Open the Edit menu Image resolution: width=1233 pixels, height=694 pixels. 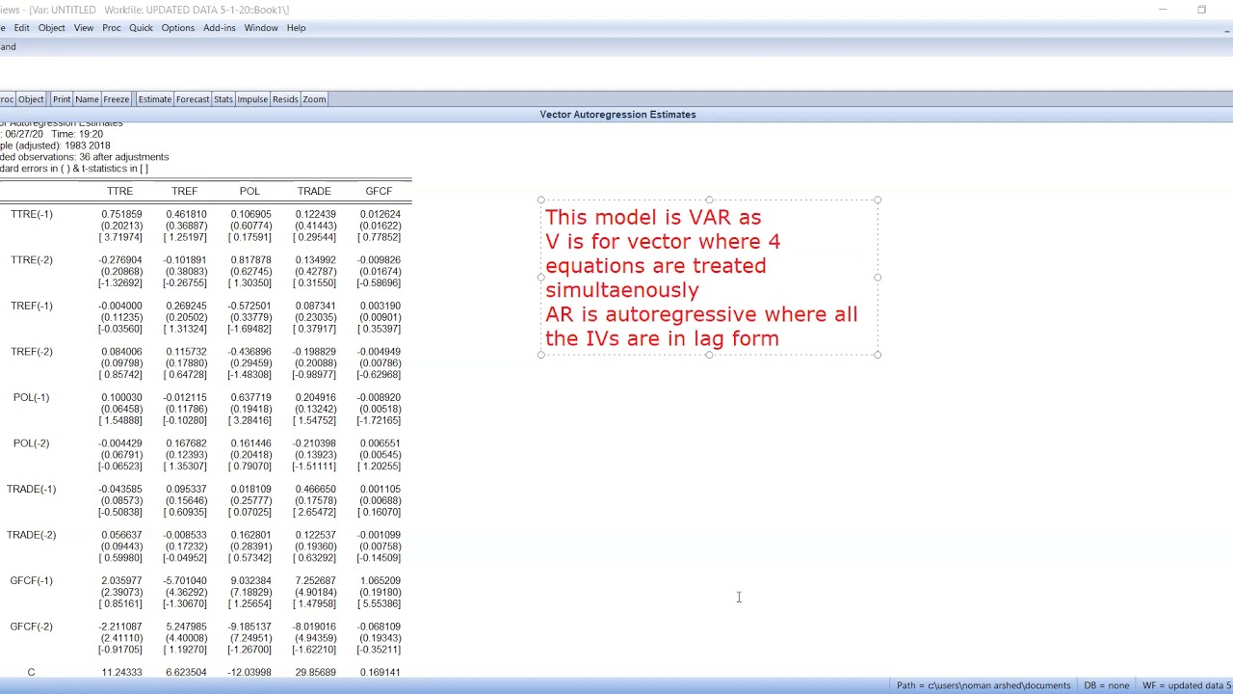(21, 28)
